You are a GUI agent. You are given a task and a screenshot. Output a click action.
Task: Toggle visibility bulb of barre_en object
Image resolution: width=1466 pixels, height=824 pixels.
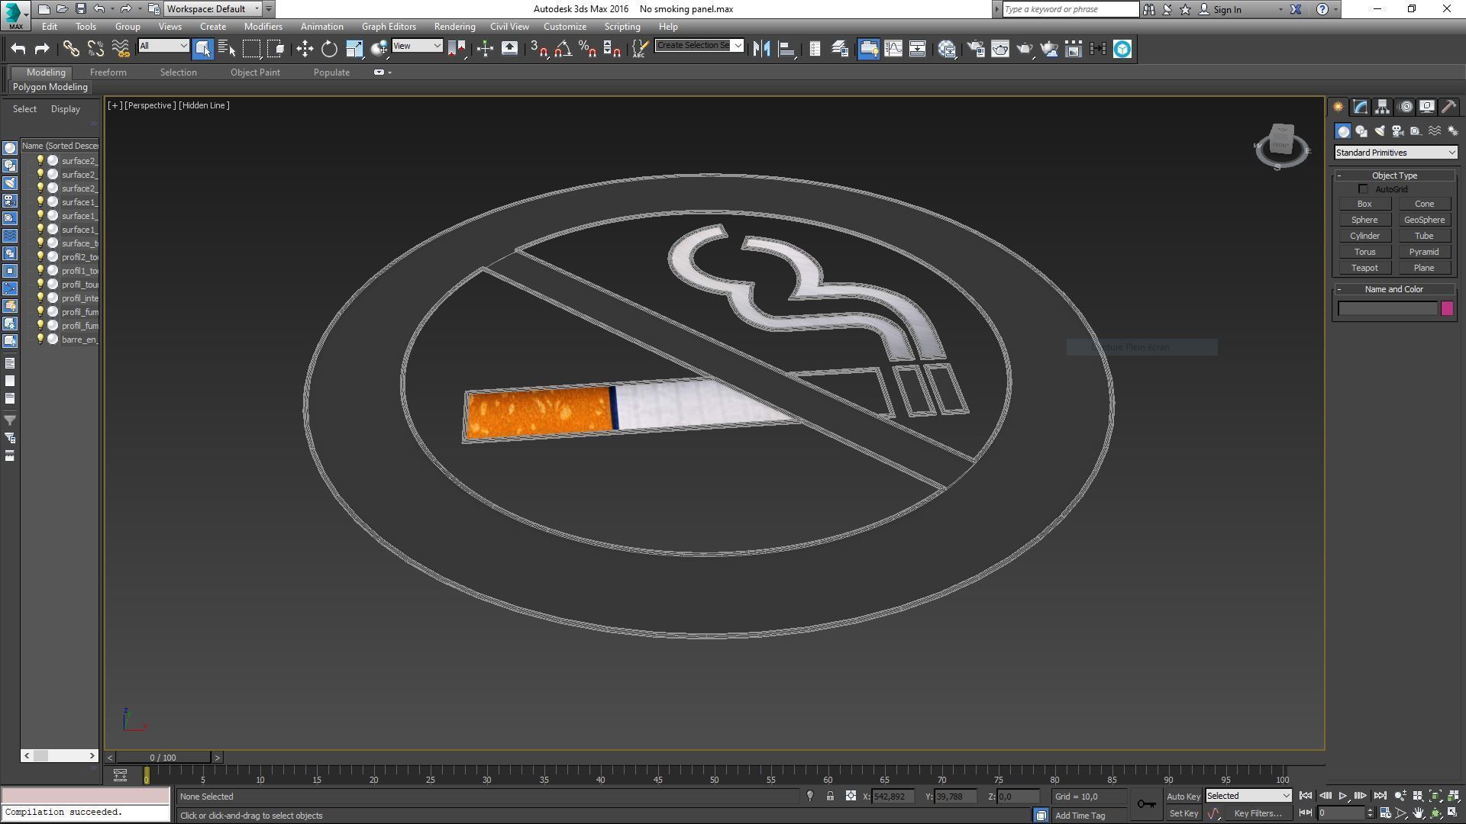click(x=40, y=339)
